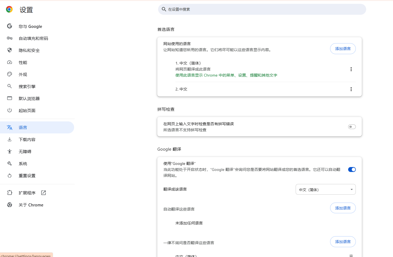Click the 在设置中搜索 search field
Screen dimensions: 393x257
262,9
